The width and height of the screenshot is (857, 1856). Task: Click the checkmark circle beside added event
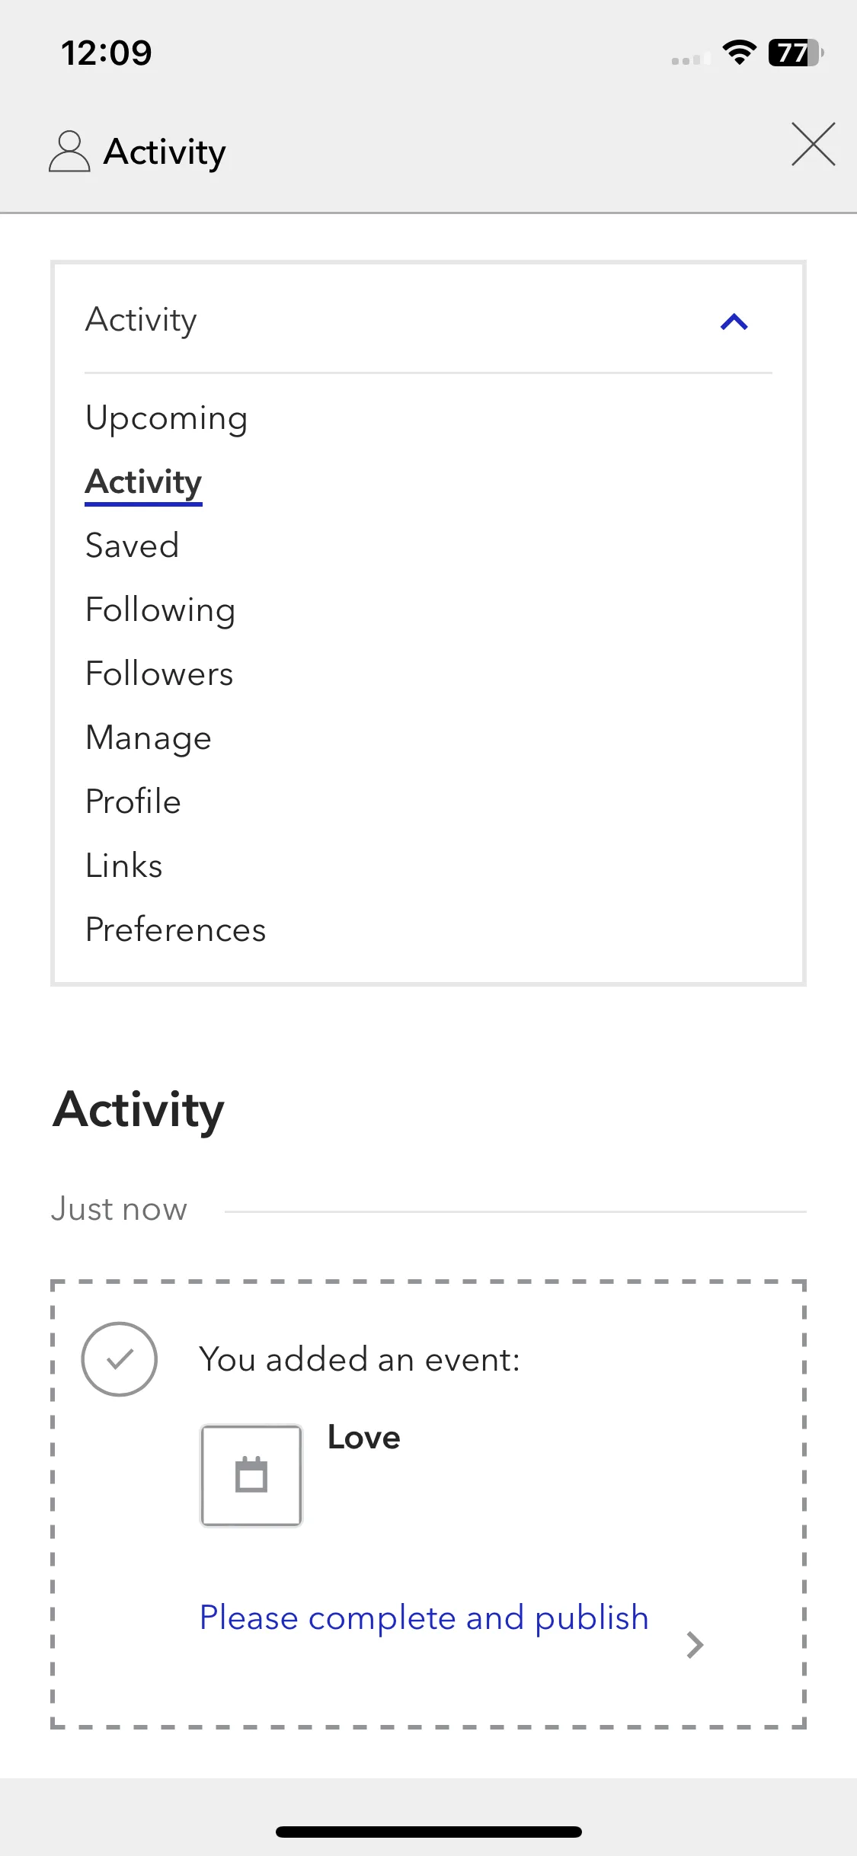click(x=120, y=1359)
